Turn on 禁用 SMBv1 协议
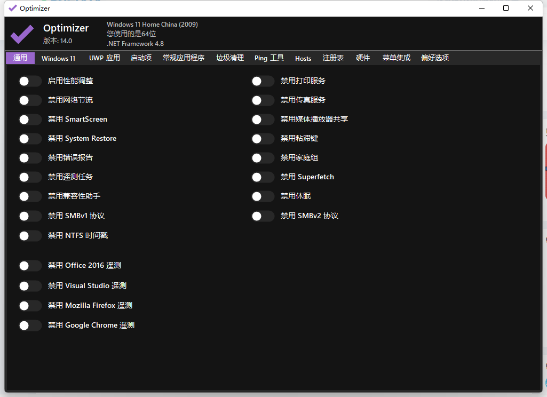Screen dimensions: 547x397 click(x=30, y=216)
